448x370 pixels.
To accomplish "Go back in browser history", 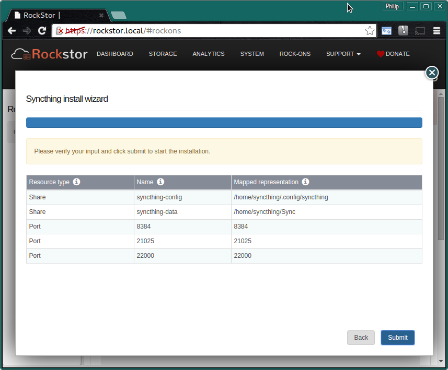I will [12, 30].
